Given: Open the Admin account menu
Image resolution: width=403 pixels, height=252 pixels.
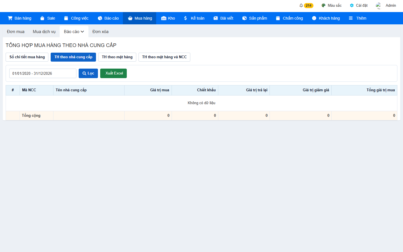Looking at the screenshot, I should point(386,5).
